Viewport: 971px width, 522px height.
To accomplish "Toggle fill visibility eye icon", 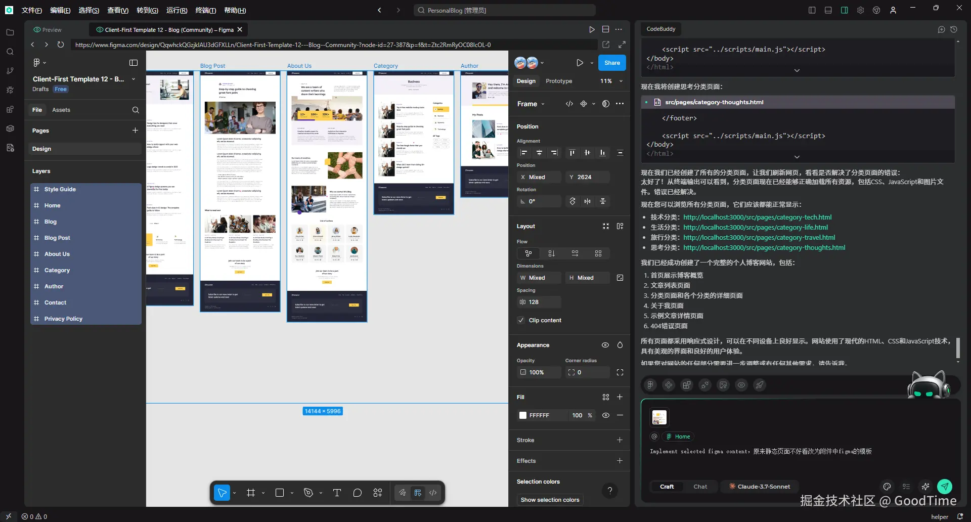I will [x=606, y=415].
